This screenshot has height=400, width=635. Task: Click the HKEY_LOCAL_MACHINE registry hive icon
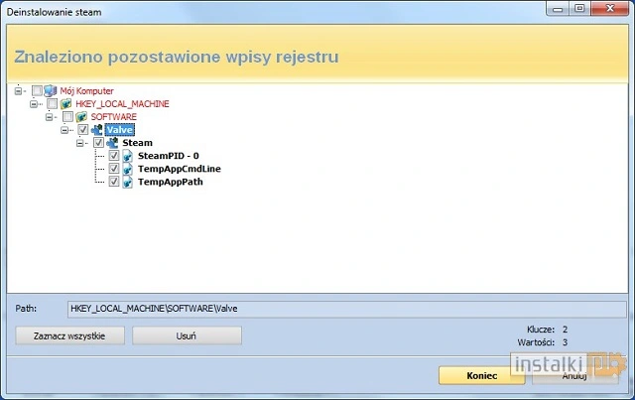coord(66,103)
